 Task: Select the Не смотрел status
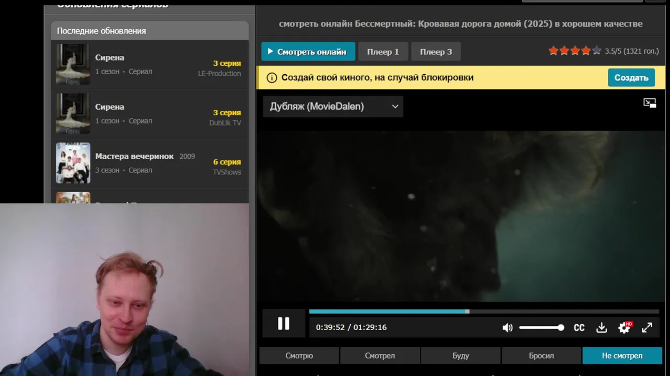tap(622, 356)
